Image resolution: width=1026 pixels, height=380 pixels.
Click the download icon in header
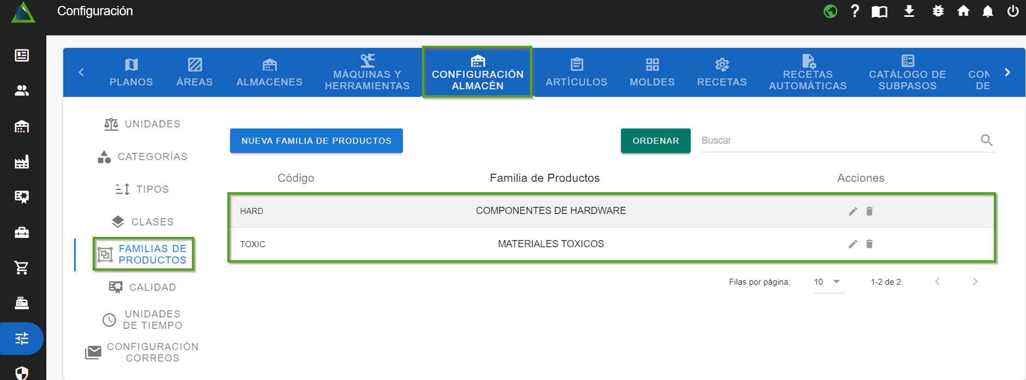click(909, 11)
